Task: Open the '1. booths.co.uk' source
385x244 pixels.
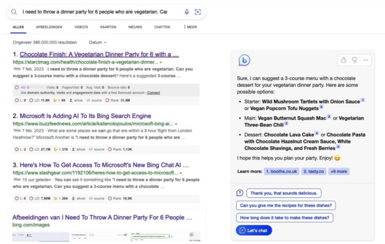Action: [x=282, y=172]
